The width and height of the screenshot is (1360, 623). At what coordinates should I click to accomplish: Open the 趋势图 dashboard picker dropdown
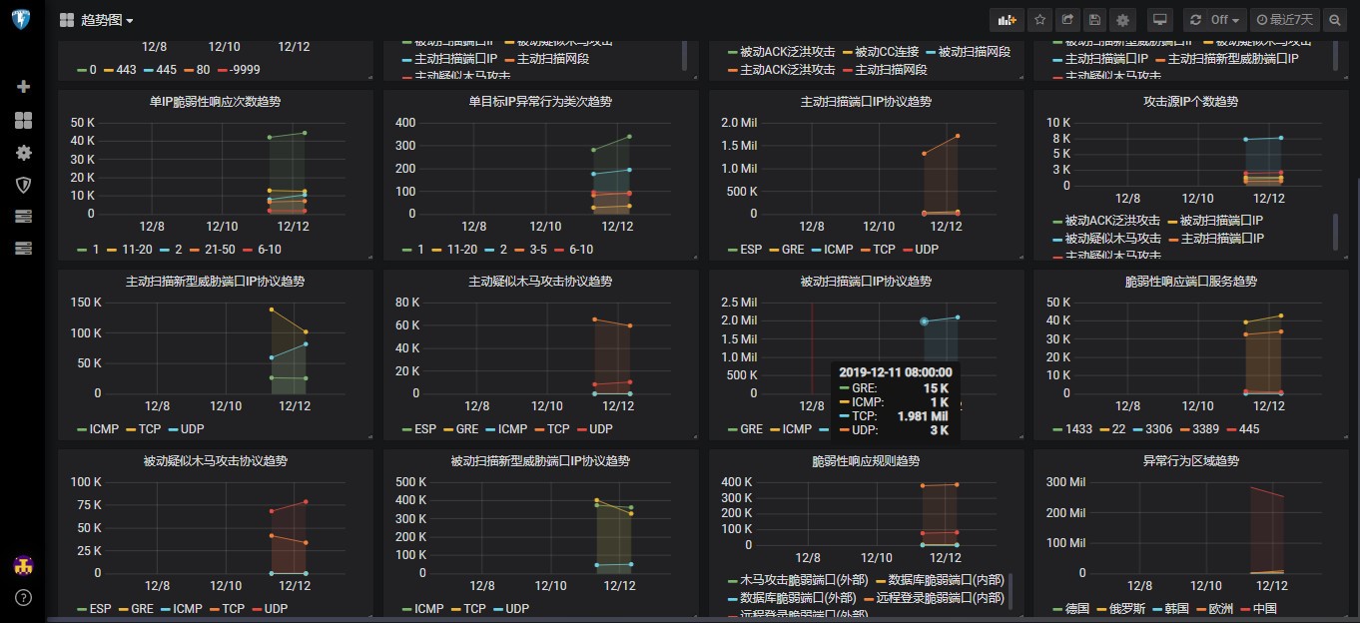pos(107,20)
